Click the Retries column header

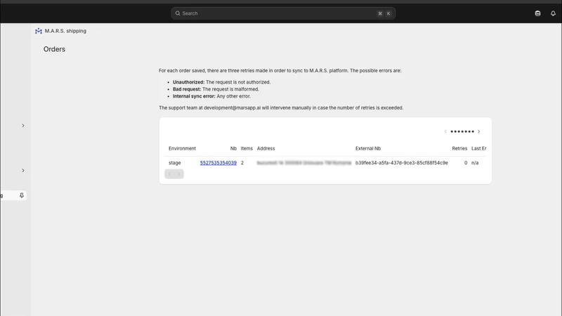(x=459, y=148)
